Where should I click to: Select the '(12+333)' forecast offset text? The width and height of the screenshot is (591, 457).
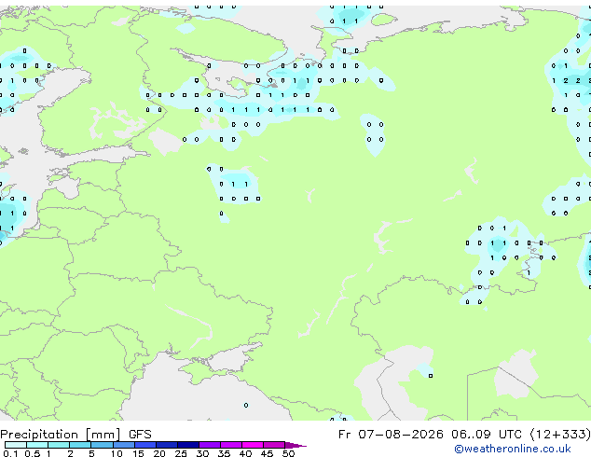[x=560, y=435]
